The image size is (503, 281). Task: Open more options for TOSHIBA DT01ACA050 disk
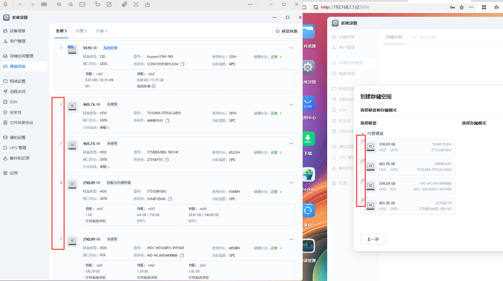coord(291,104)
